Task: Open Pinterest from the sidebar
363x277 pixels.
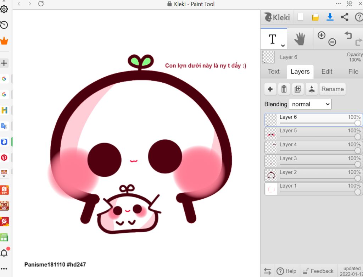Action: coord(4,157)
